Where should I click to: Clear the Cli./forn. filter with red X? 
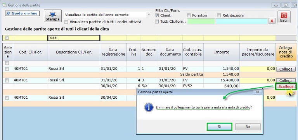coord(272,21)
